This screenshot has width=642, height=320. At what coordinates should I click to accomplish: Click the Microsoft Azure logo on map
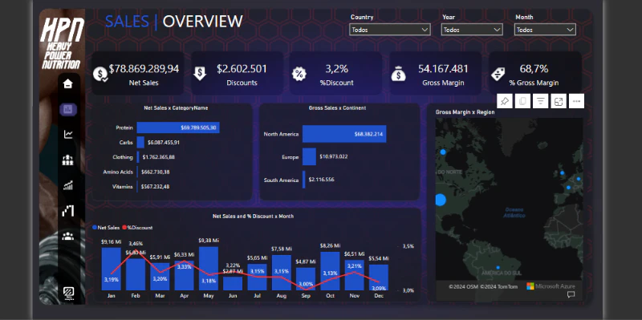coord(551,286)
